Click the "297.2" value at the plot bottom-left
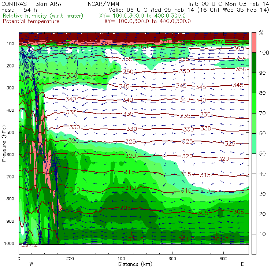The width and height of the screenshot is (271, 271). [30, 245]
